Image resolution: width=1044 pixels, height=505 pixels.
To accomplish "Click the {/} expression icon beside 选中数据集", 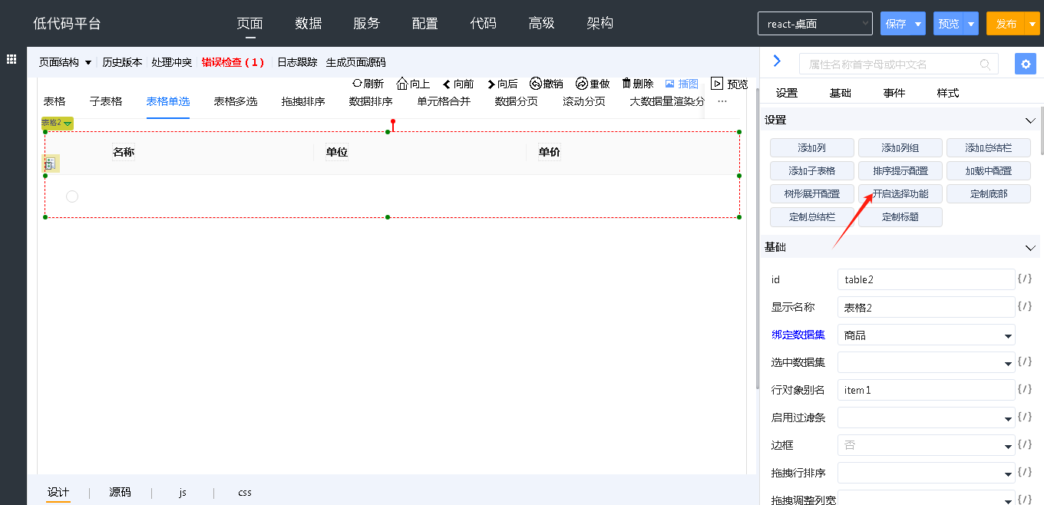I will click(1024, 362).
